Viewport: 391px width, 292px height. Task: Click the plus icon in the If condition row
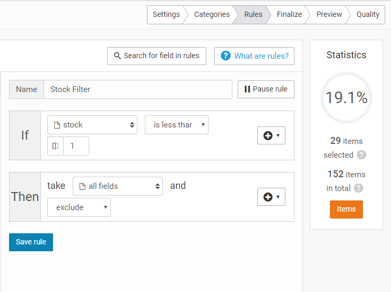pos(268,135)
